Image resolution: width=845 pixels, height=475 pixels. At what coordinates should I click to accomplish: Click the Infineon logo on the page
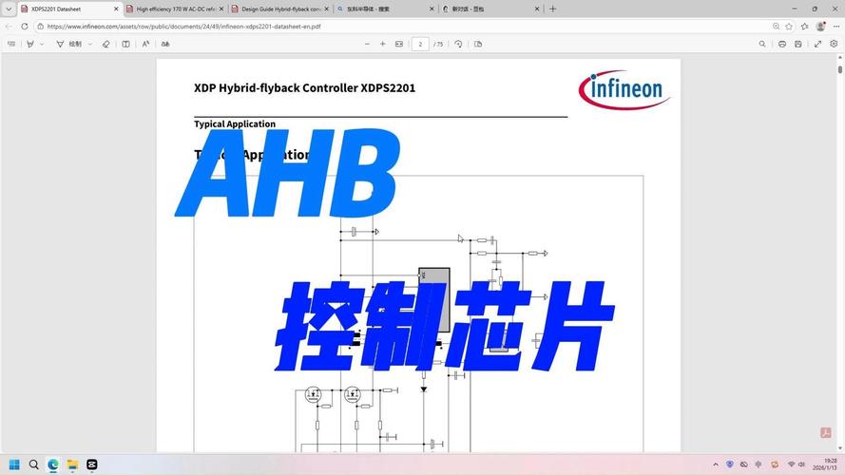624,90
